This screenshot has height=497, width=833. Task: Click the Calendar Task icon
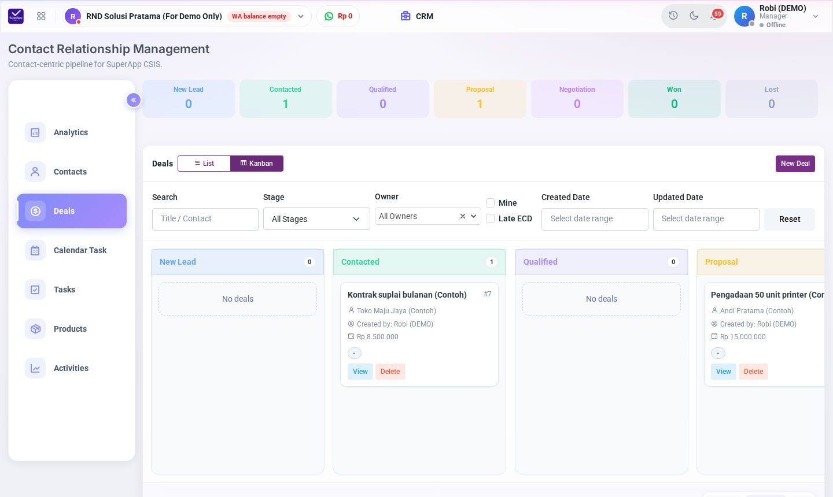(35, 250)
